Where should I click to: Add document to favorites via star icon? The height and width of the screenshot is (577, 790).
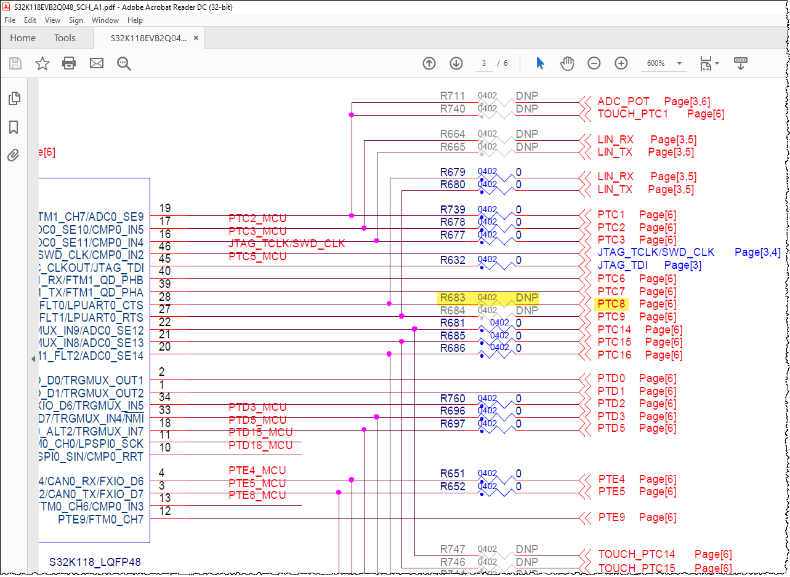(x=42, y=63)
